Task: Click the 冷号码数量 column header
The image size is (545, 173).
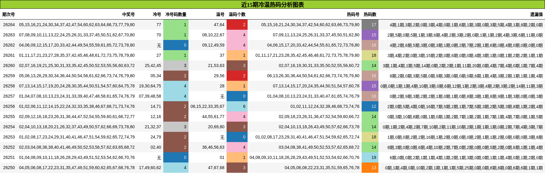Action: tap(176, 14)
